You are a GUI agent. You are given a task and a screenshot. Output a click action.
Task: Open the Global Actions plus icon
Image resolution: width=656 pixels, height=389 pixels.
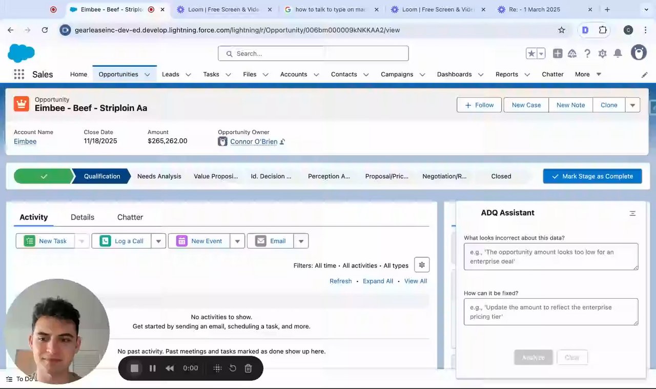tap(558, 53)
